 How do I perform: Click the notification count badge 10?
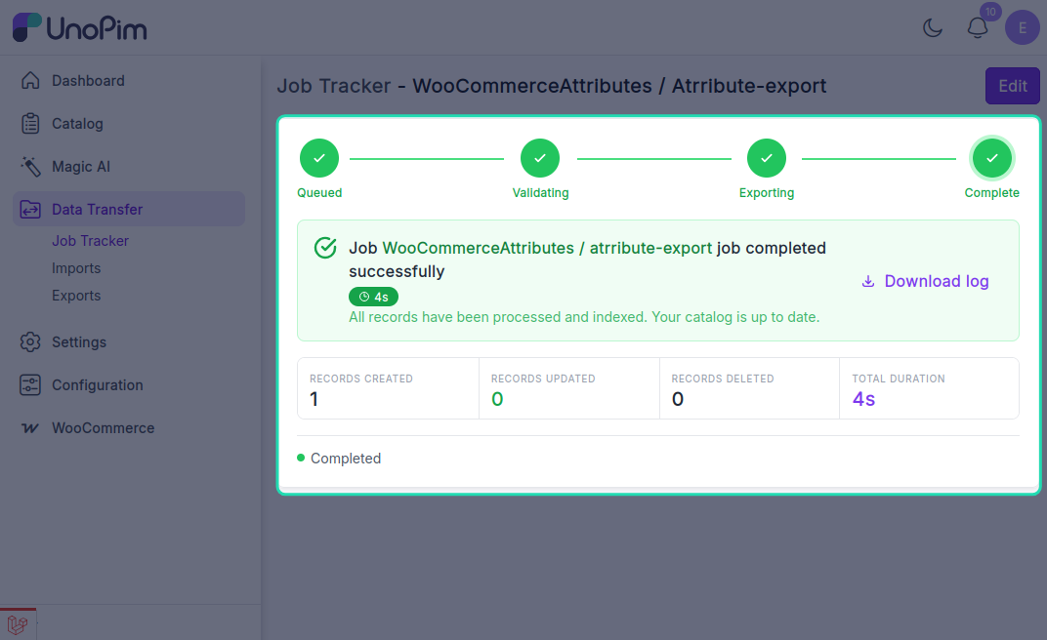click(990, 12)
